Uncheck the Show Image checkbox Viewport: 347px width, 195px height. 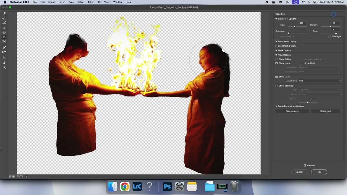277,63
